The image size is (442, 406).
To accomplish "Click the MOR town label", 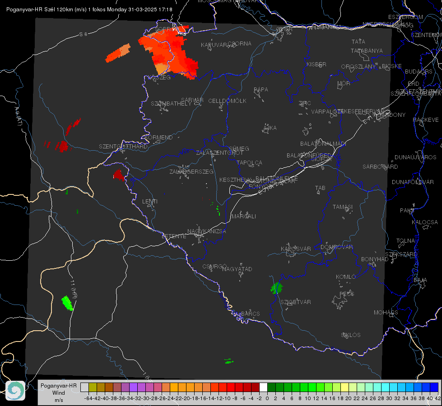I will (344, 83).
